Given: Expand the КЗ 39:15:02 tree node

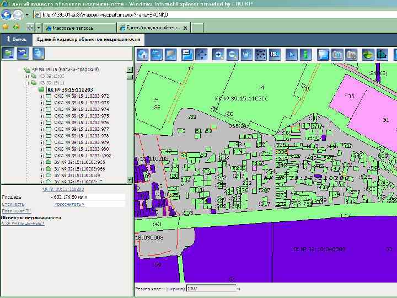Looking at the screenshot, I should (x=27, y=76).
